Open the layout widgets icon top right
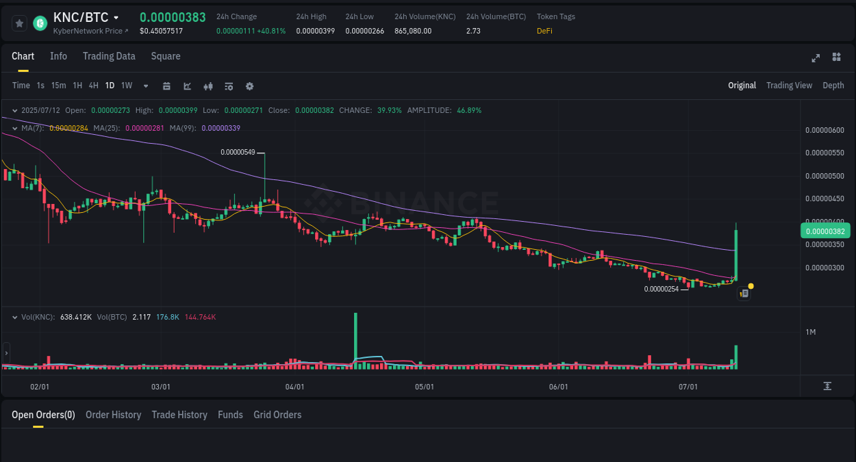This screenshot has width=856, height=462. point(836,58)
